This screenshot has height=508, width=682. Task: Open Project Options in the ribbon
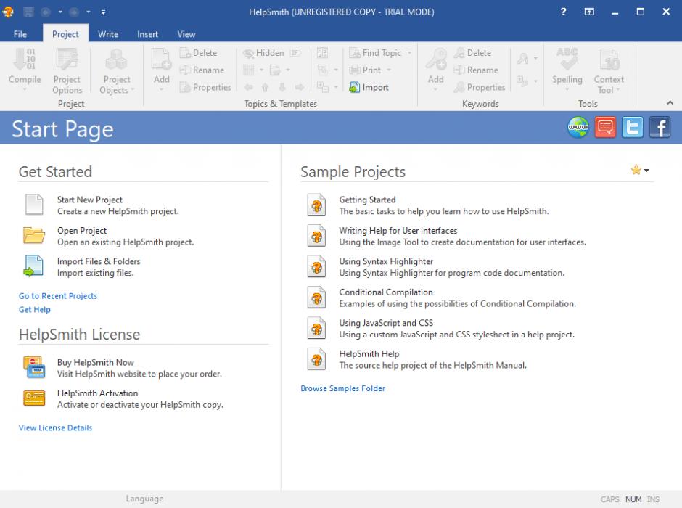point(67,71)
